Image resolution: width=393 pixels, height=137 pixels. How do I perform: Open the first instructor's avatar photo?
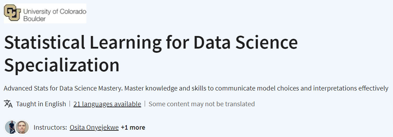[11, 127]
